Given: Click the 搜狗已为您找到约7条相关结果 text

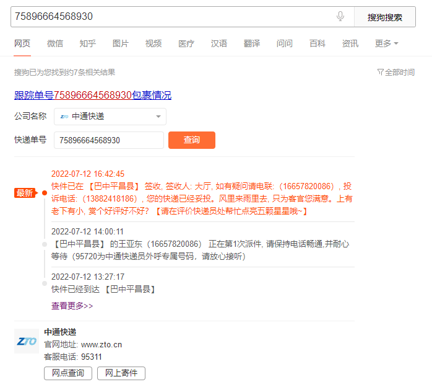Looking at the screenshot, I should click(x=65, y=73).
